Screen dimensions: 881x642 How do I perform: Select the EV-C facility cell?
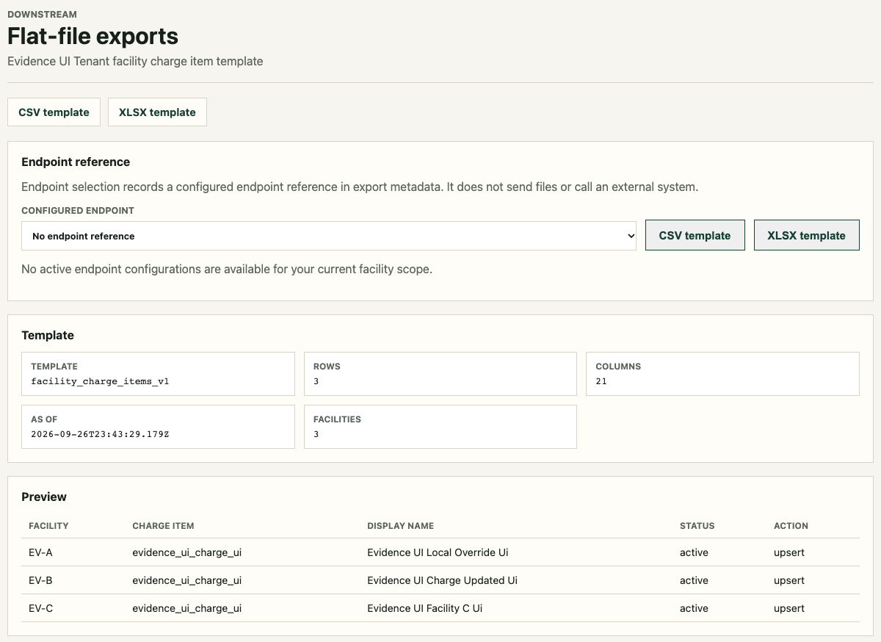coord(40,608)
